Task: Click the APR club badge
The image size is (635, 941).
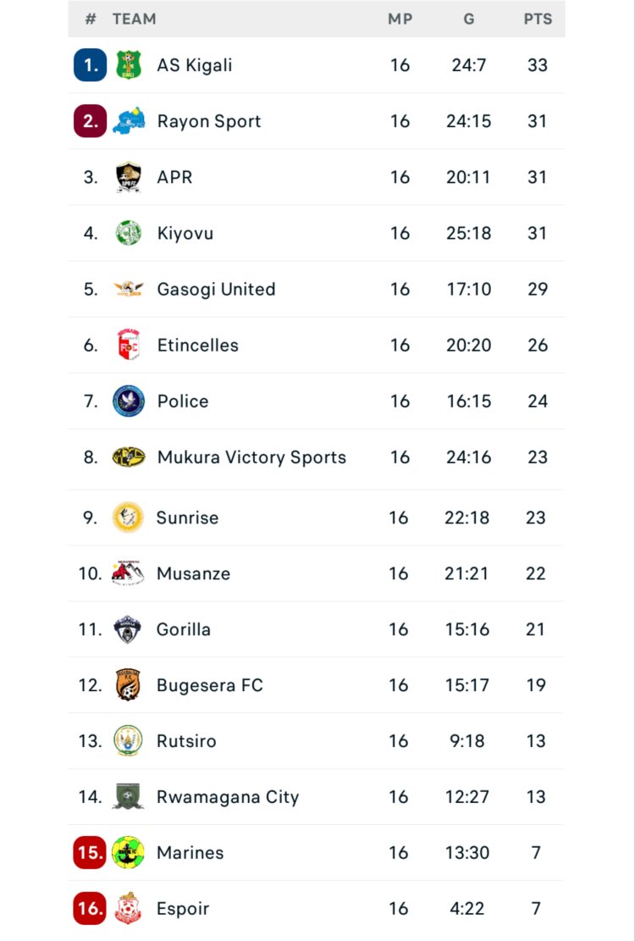Action: tap(129, 177)
